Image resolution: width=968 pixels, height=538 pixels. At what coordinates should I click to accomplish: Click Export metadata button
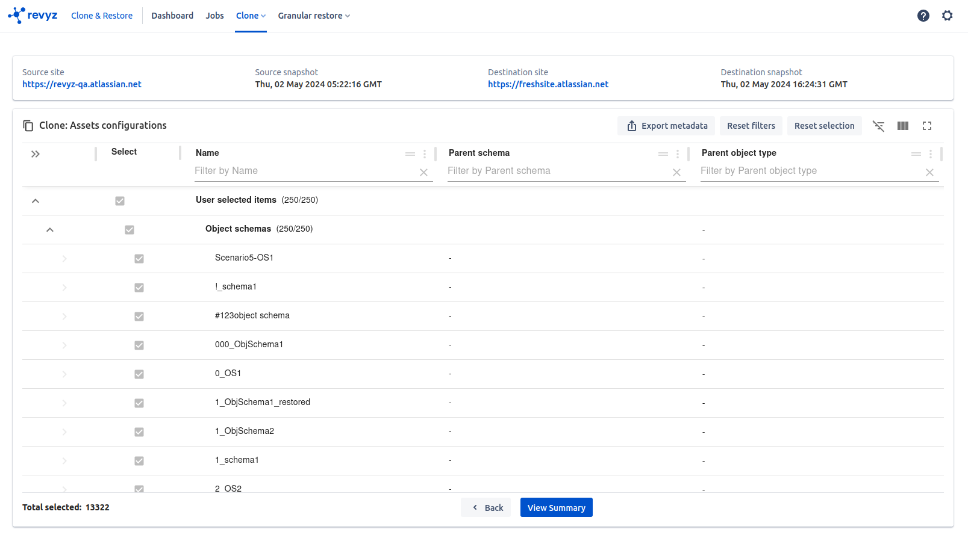[666, 126]
